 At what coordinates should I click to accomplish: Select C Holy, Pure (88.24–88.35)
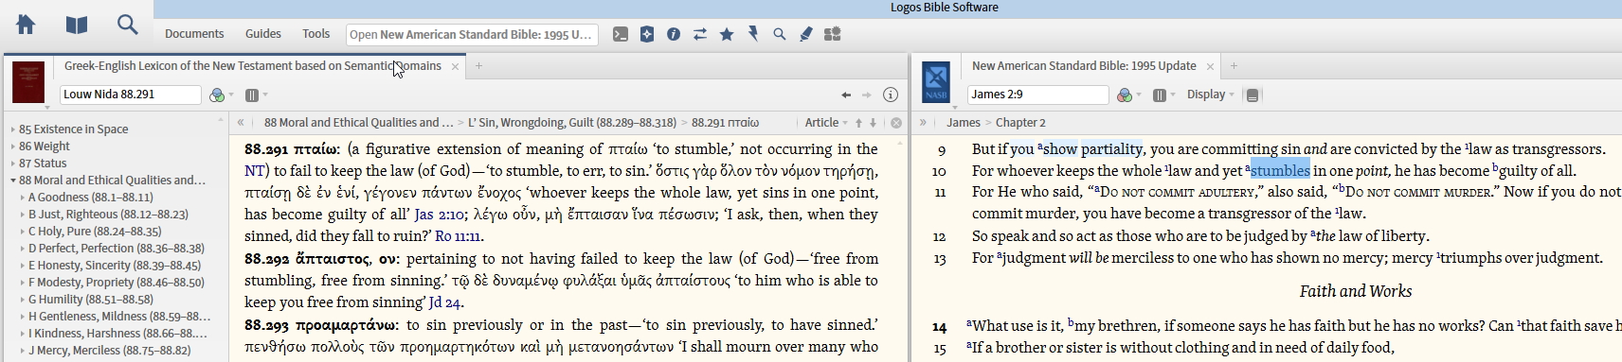(x=95, y=232)
